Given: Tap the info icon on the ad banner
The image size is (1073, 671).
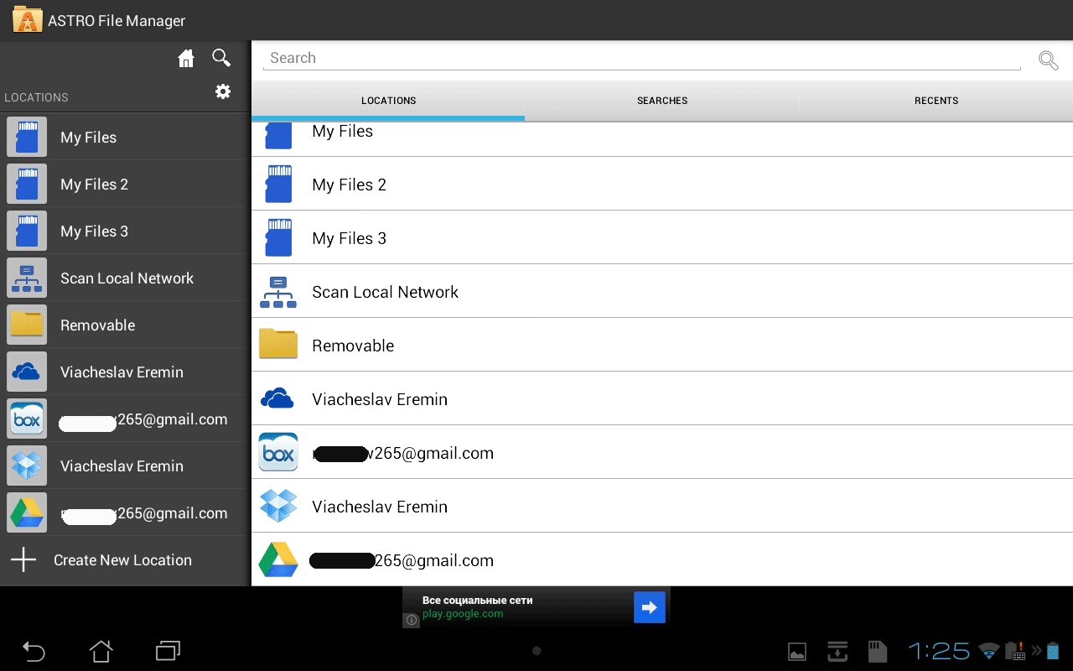Looking at the screenshot, I should [x=412, y=620].
